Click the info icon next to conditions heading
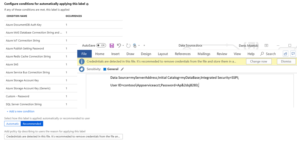297x141 pixels. coord(87,4)
